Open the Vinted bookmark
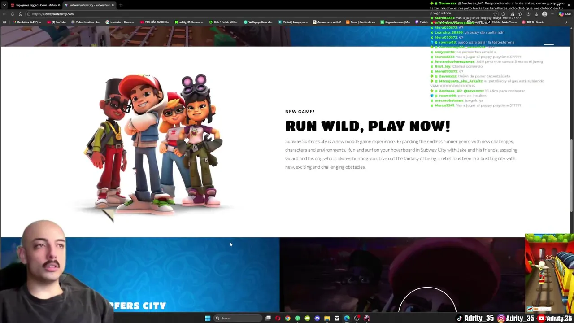The width and height of the screenshot is (574, 323). coord(293,22)
